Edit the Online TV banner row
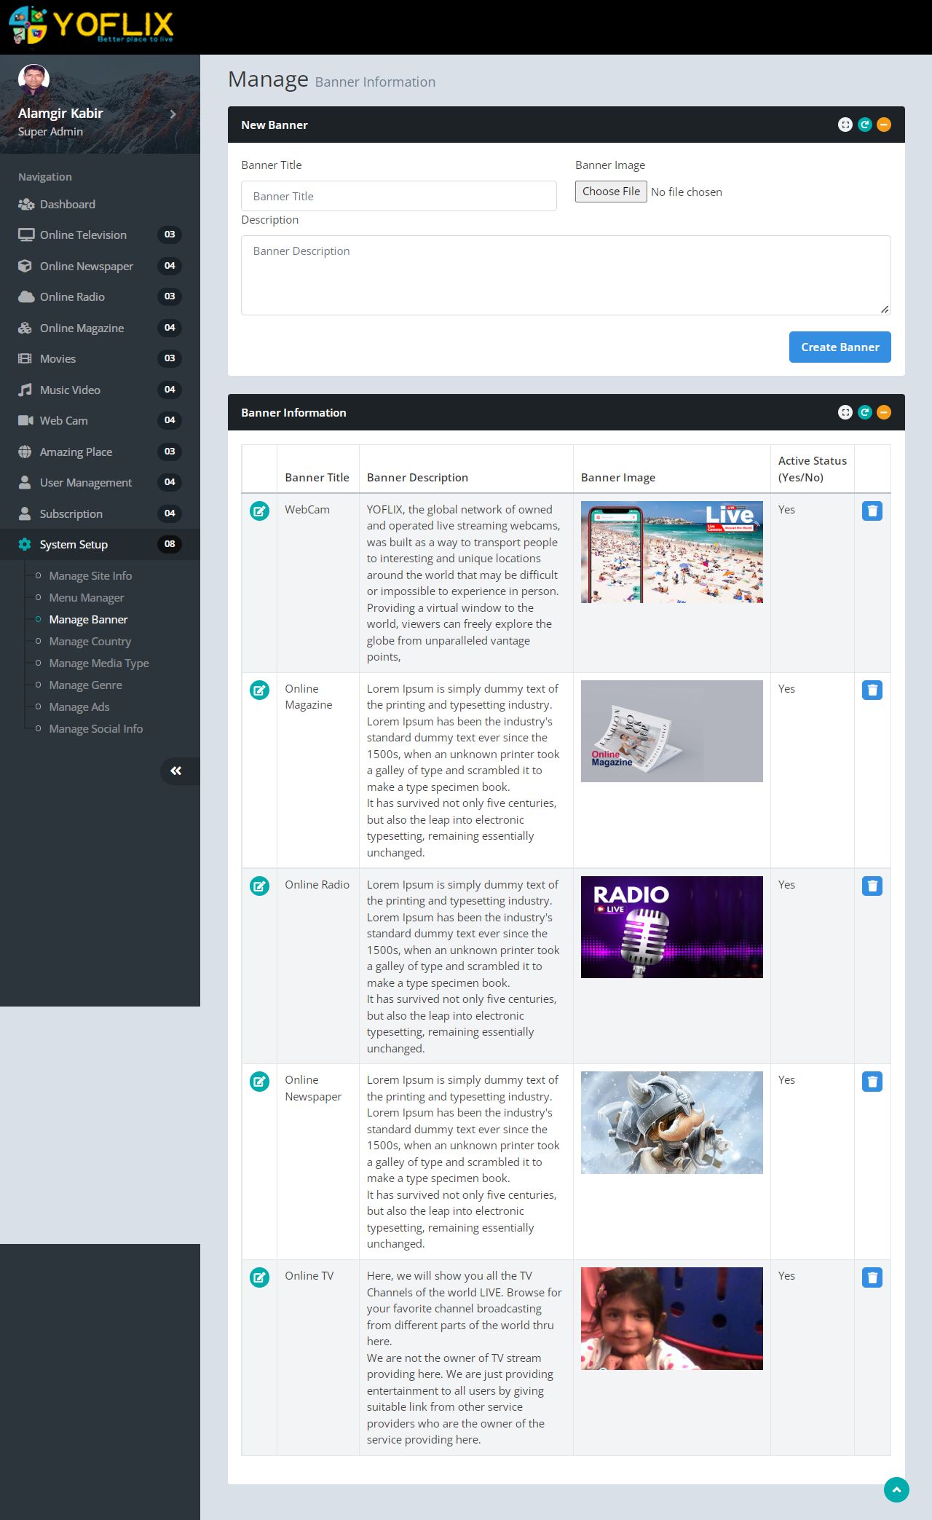Image resolution: width=932 pixels, height=1520 pixels. 259,1277
